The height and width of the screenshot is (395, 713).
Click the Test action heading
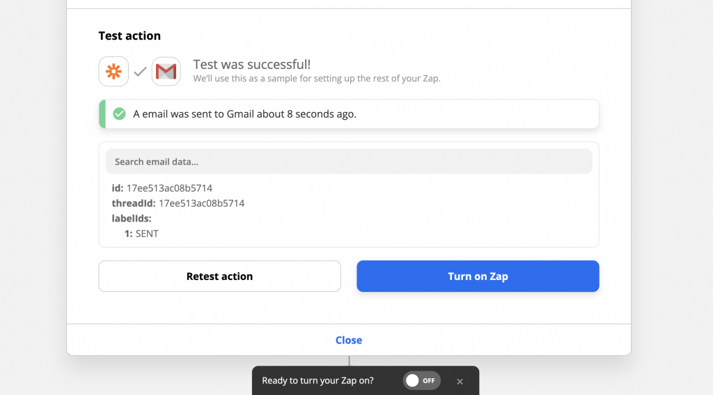(130, 36)
